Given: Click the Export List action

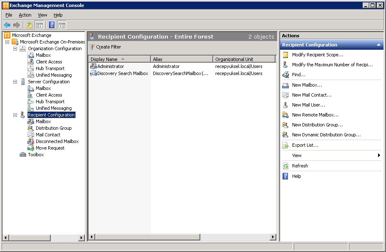Looking at the screenshot, I should 305,145.
